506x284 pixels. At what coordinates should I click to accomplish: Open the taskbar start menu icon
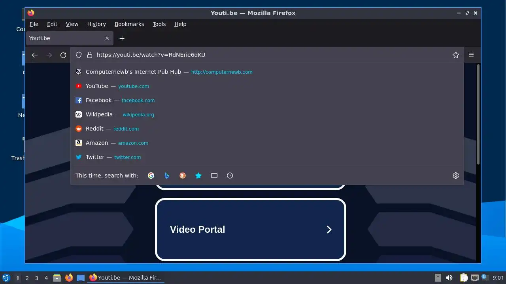(6, 278)
